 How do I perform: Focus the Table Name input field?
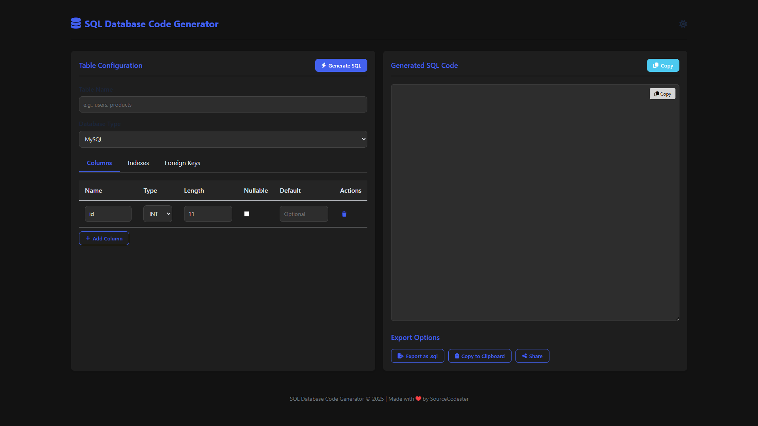point(223,105)
